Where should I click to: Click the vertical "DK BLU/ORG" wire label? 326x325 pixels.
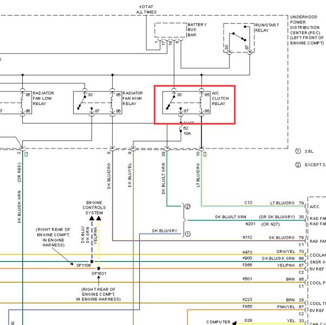109,176
